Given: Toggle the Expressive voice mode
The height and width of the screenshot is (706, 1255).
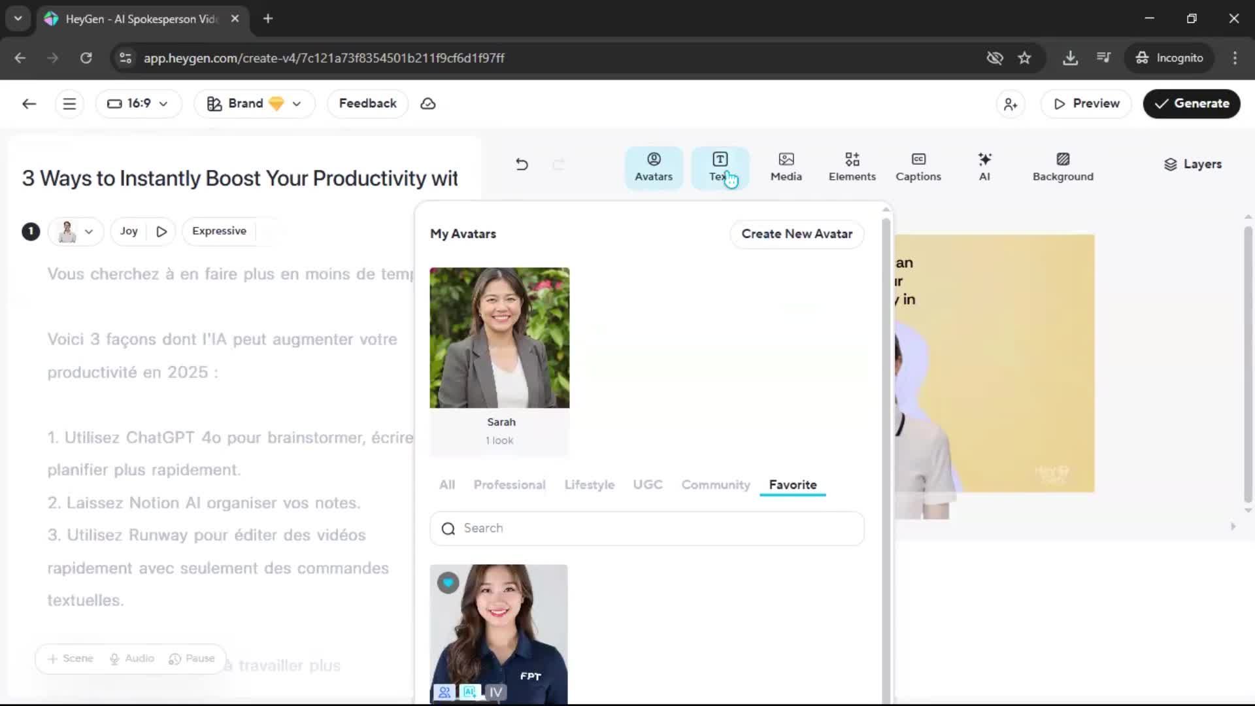Looking at the screenshot, I should pos(219,231).
